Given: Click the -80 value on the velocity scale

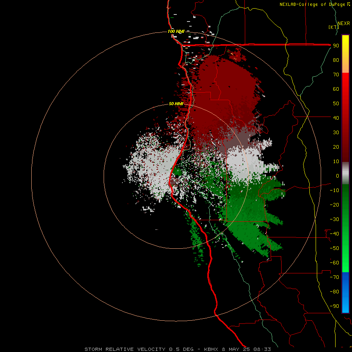Looking at the screenshot, I should 334,292.
